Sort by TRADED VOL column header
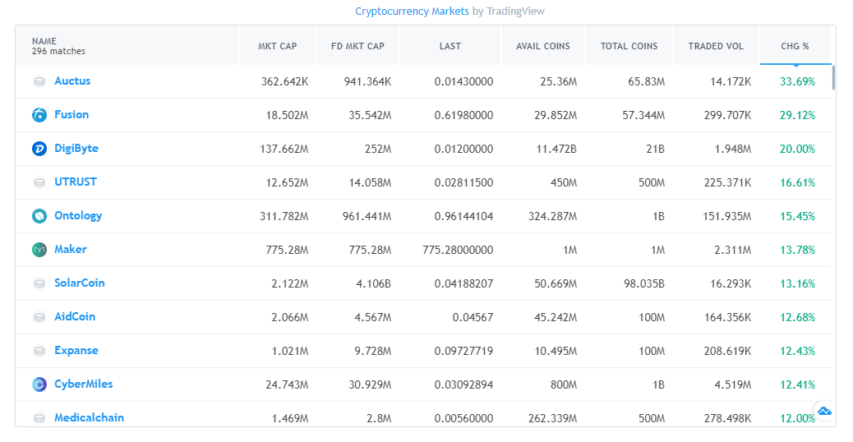The image size is (853, 442). (x=716, y=46)
